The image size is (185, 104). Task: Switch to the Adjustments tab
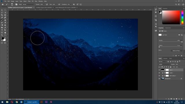pos(168,28)
